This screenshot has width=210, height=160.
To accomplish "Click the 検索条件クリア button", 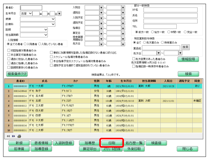I will 18,74.
